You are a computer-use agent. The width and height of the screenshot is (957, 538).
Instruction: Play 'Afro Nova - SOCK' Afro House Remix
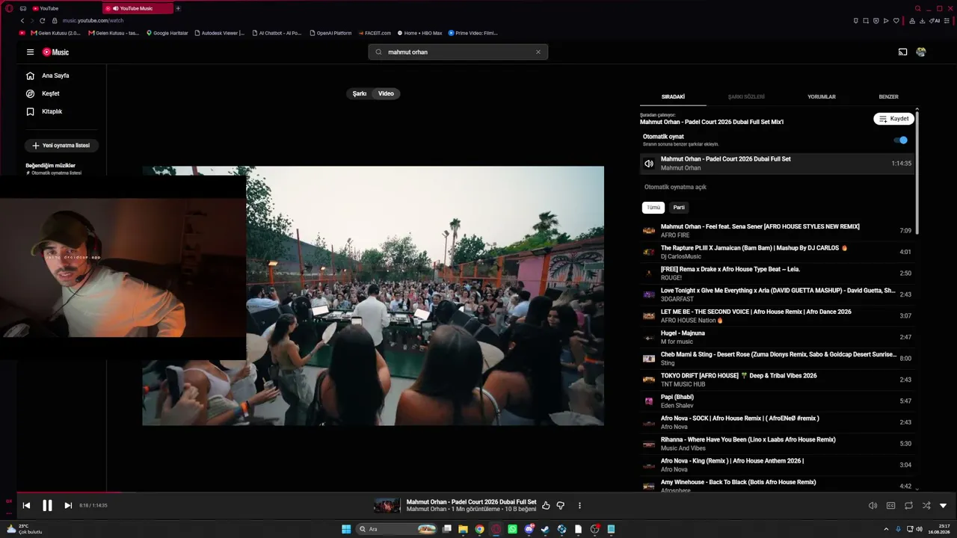click(x=777, y=422)
